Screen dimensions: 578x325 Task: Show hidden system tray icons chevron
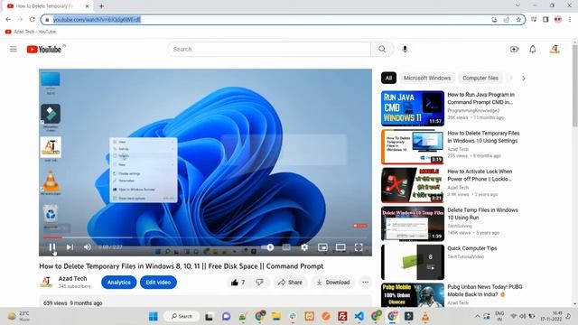(478, 316)
